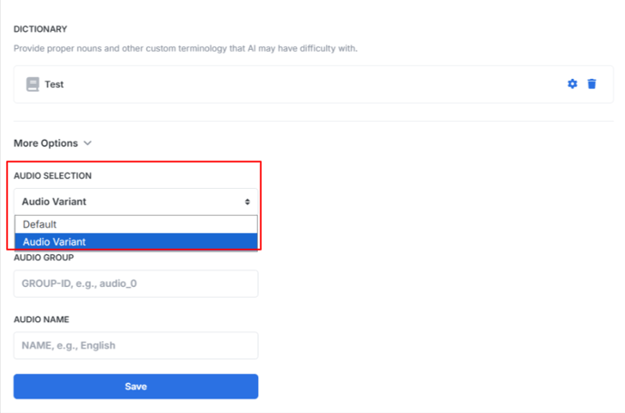
Task: Click empty area of Test dictionary row
Action: [x=313, y=84]
